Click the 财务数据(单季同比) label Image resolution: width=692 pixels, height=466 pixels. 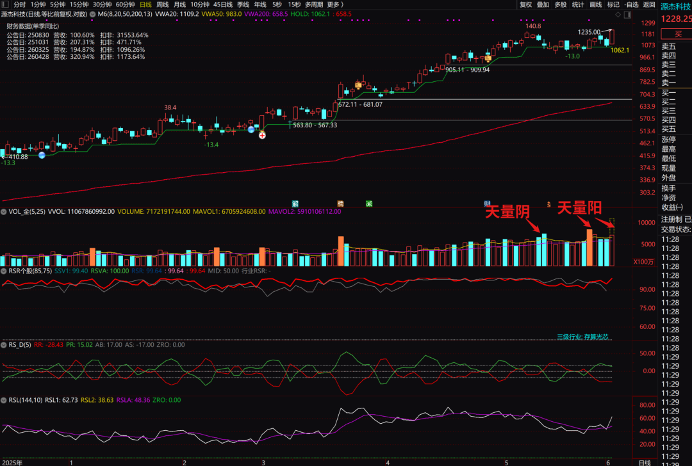click(x=33, y=26)
